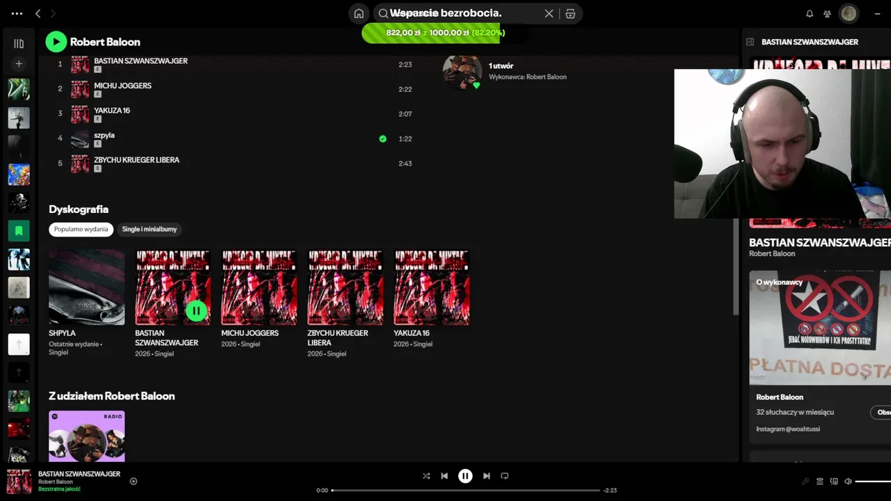Clear the search field with X
This screenshot has height=501, width=891.
(x=549, y=13)
